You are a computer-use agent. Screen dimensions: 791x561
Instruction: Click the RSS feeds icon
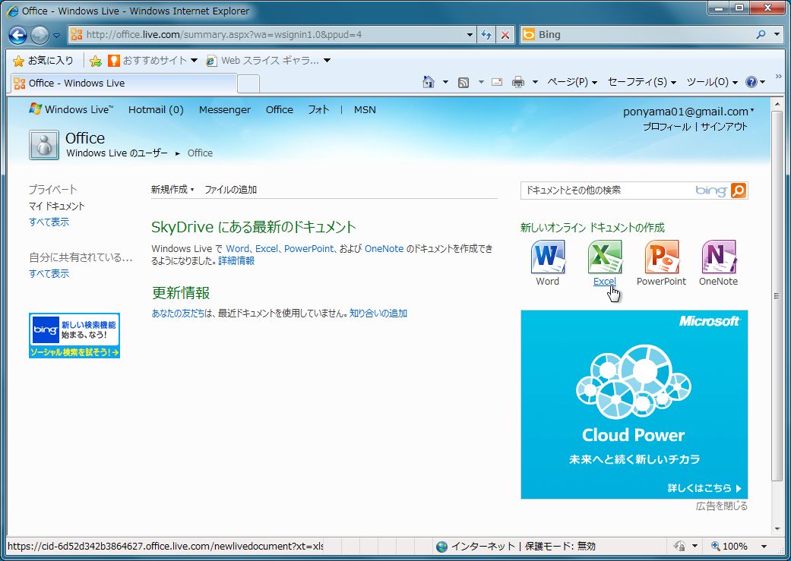coord(463,82)
